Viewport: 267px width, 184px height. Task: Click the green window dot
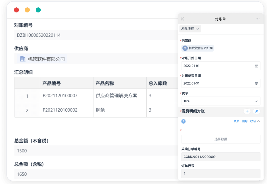38,10
